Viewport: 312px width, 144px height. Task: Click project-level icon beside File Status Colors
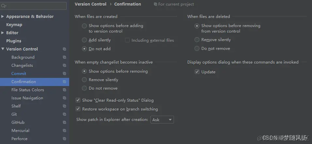(x=64, y=90)
